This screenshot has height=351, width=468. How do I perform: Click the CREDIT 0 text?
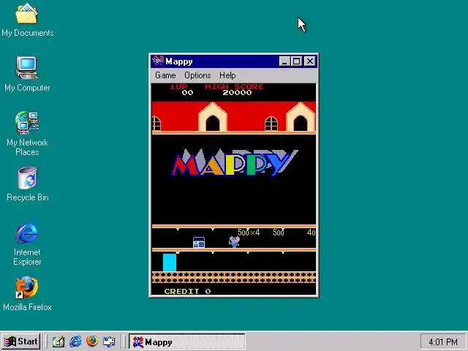(187, 291)
